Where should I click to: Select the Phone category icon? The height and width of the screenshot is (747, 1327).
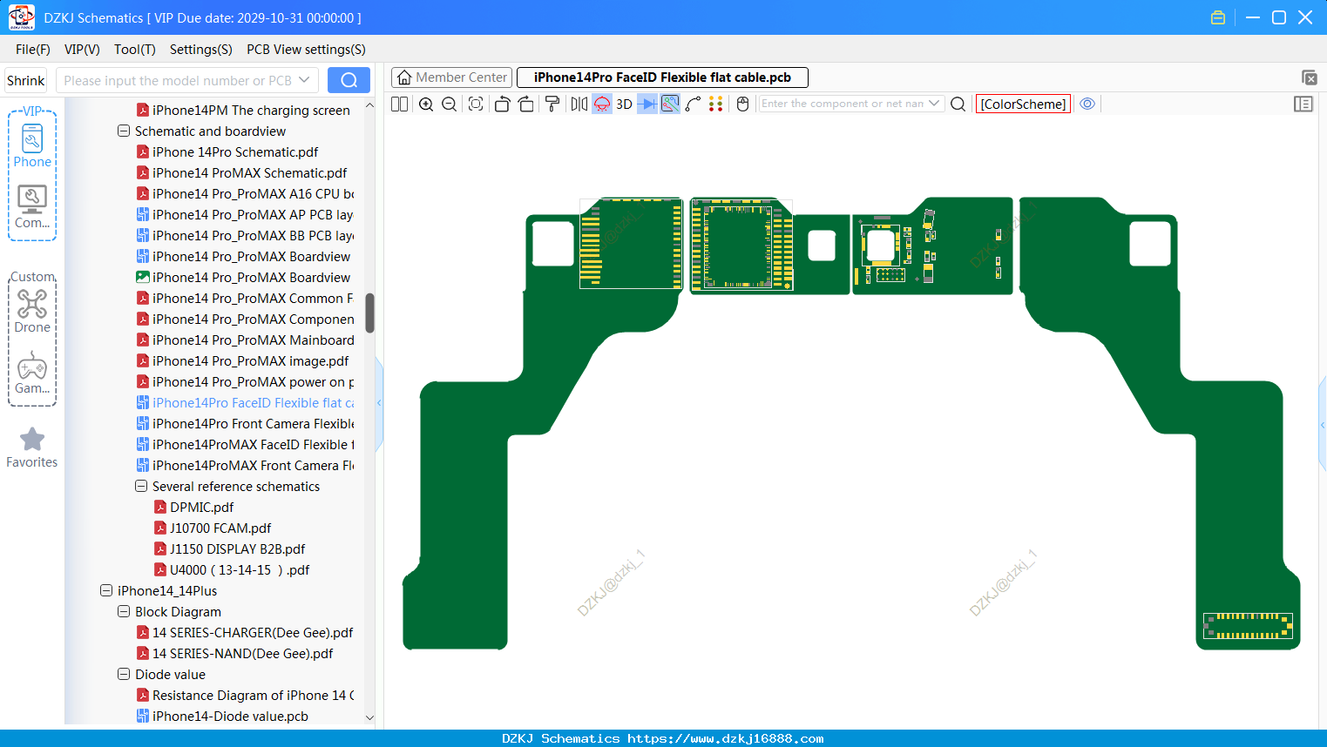tap(32, 145)
